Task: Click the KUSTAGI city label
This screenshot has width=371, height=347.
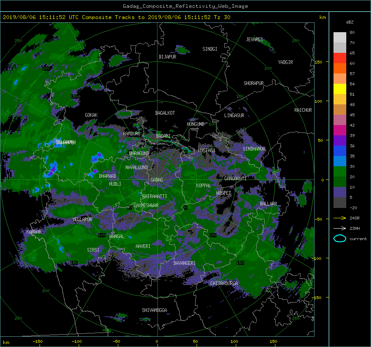Action: [207, 151]
